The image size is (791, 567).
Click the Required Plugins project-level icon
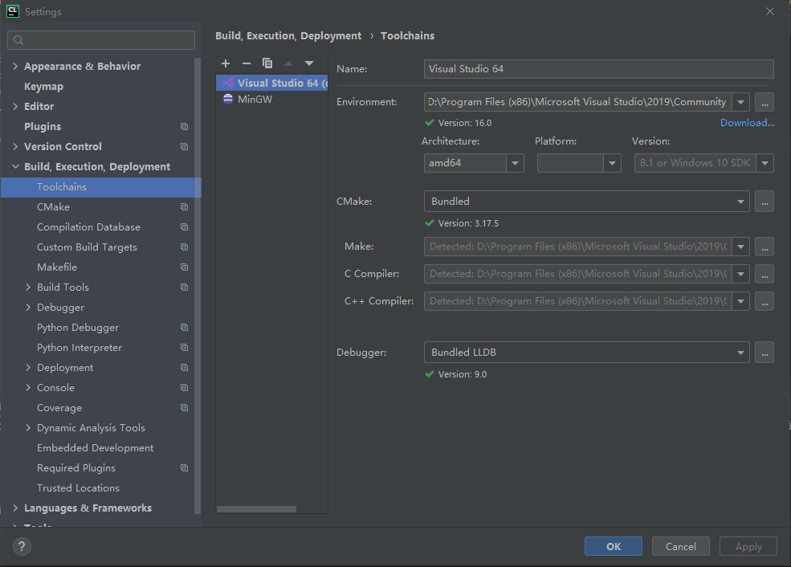pyautogui.click(x=184, y=468)
